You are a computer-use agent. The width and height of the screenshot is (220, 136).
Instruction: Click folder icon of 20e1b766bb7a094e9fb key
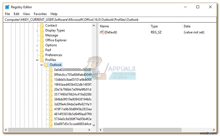coord(51,89)
